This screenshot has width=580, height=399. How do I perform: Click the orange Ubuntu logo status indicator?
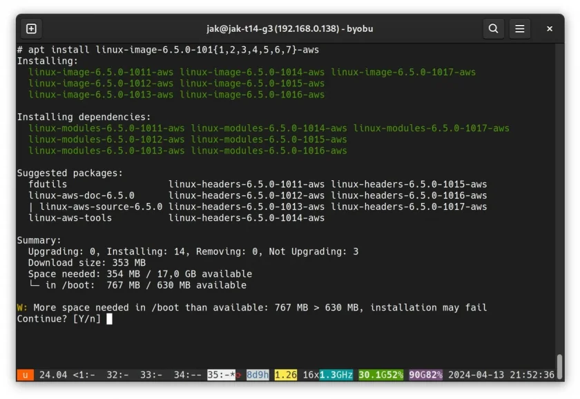coord(25,375)
